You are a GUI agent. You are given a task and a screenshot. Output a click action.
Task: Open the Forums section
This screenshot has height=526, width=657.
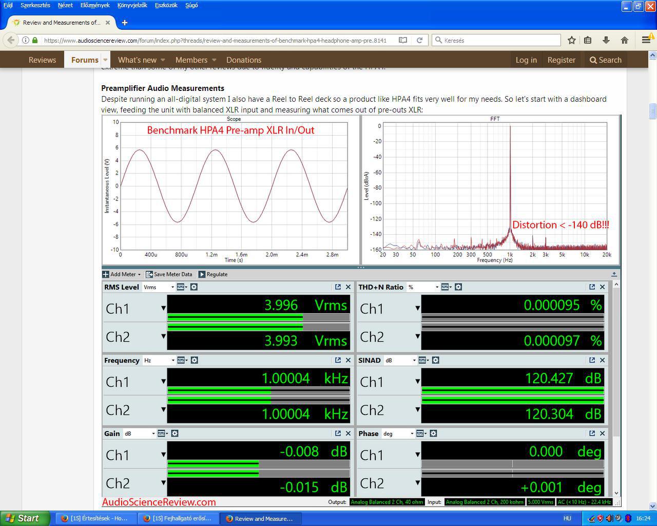click(x=85, y=60)
